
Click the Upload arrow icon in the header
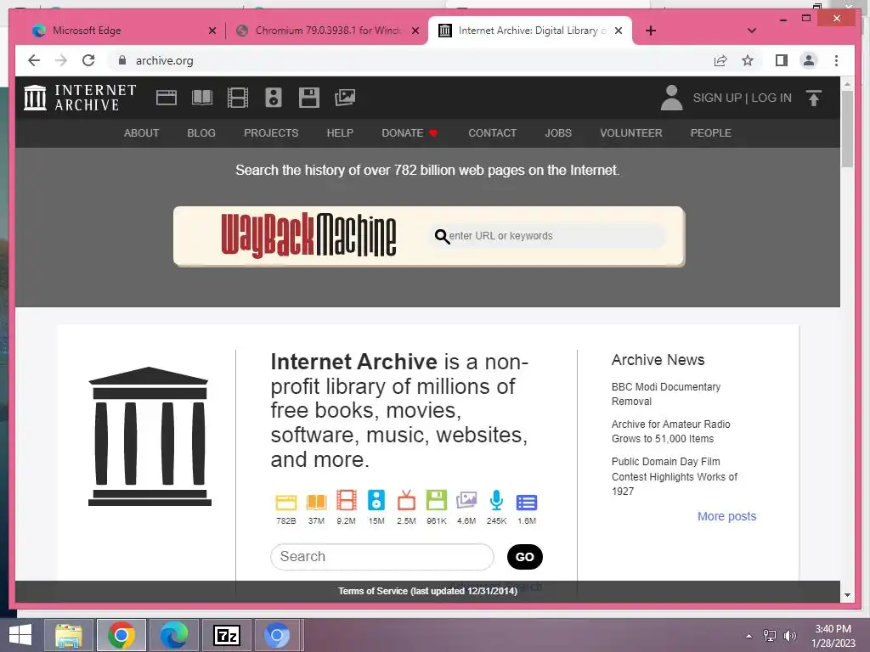[x=814, y=98]
